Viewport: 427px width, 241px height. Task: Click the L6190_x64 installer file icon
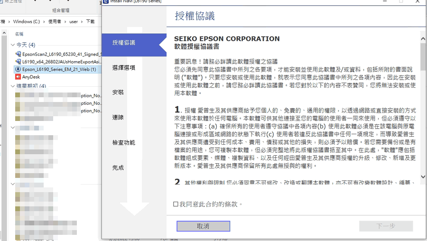(18, 62)
